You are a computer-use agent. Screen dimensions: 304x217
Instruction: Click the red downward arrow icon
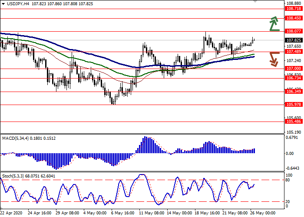click(274, 59)
